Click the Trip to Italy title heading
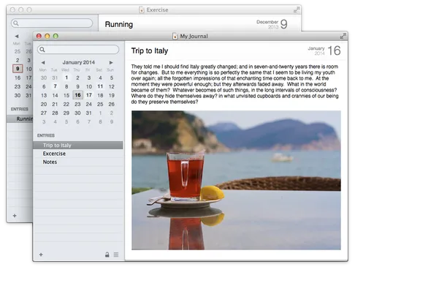The height and width of the screenshot is (286, 428). point(150,51)
